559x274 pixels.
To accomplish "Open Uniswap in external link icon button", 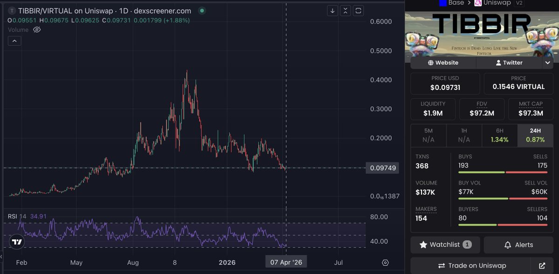I will click(542, 266).
